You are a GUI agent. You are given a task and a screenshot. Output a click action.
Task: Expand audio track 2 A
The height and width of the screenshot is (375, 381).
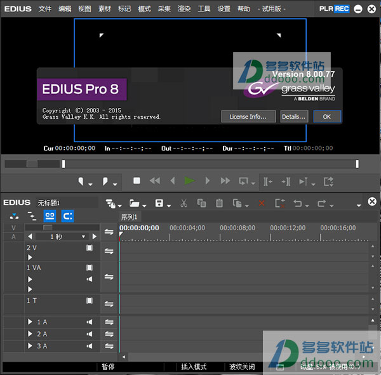coord(30,334)
